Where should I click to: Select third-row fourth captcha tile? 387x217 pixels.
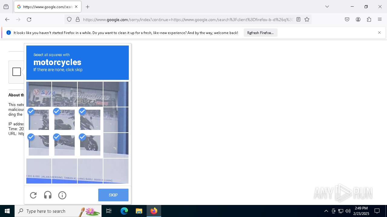click(116, 145)
